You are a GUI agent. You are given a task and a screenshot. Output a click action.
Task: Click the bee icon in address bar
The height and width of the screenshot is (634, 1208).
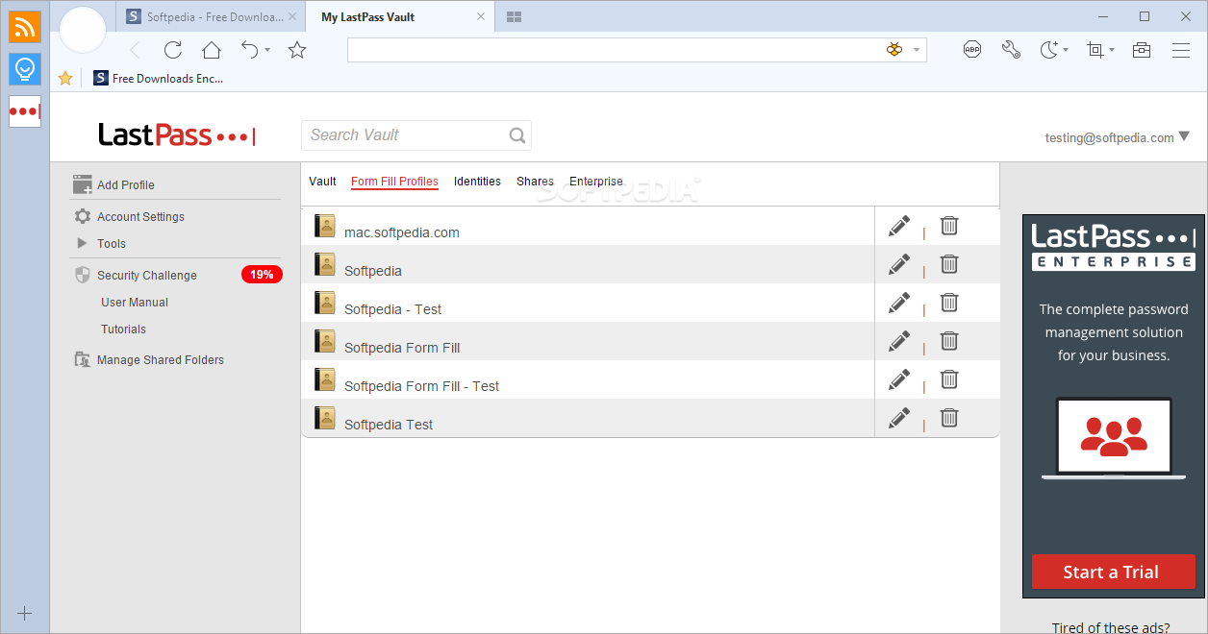[894, 50]
